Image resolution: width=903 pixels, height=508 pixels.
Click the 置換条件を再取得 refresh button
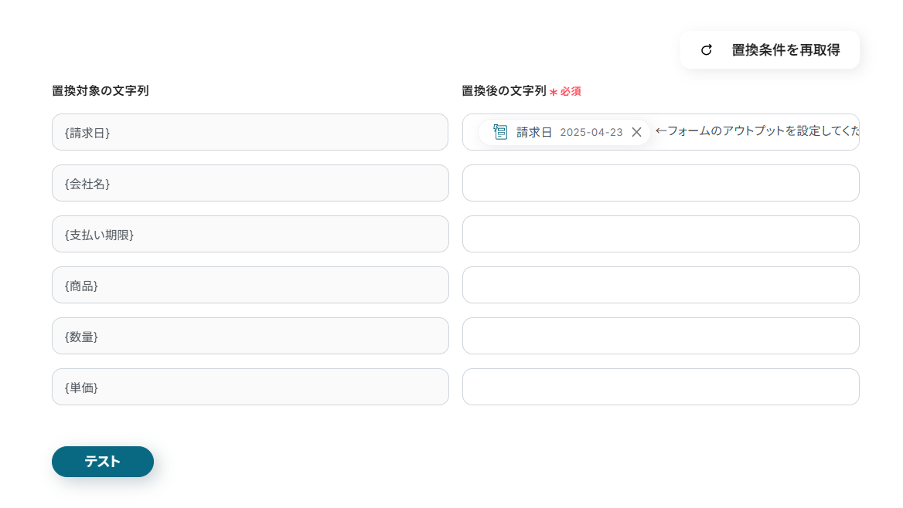[x=769, y=50]
